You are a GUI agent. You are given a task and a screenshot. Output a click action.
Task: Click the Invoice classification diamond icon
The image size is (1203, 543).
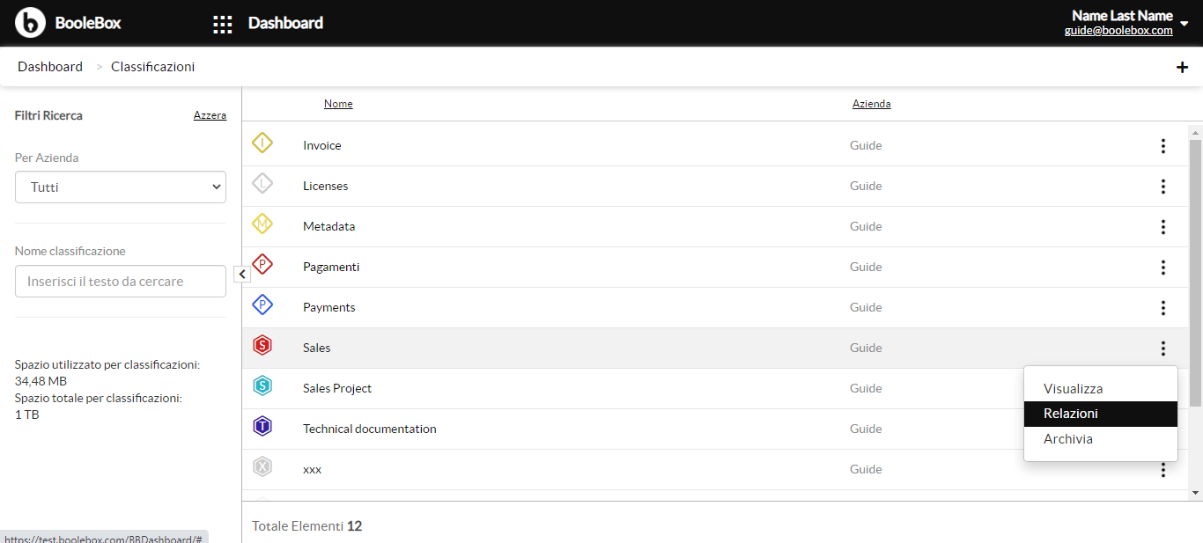262,143
